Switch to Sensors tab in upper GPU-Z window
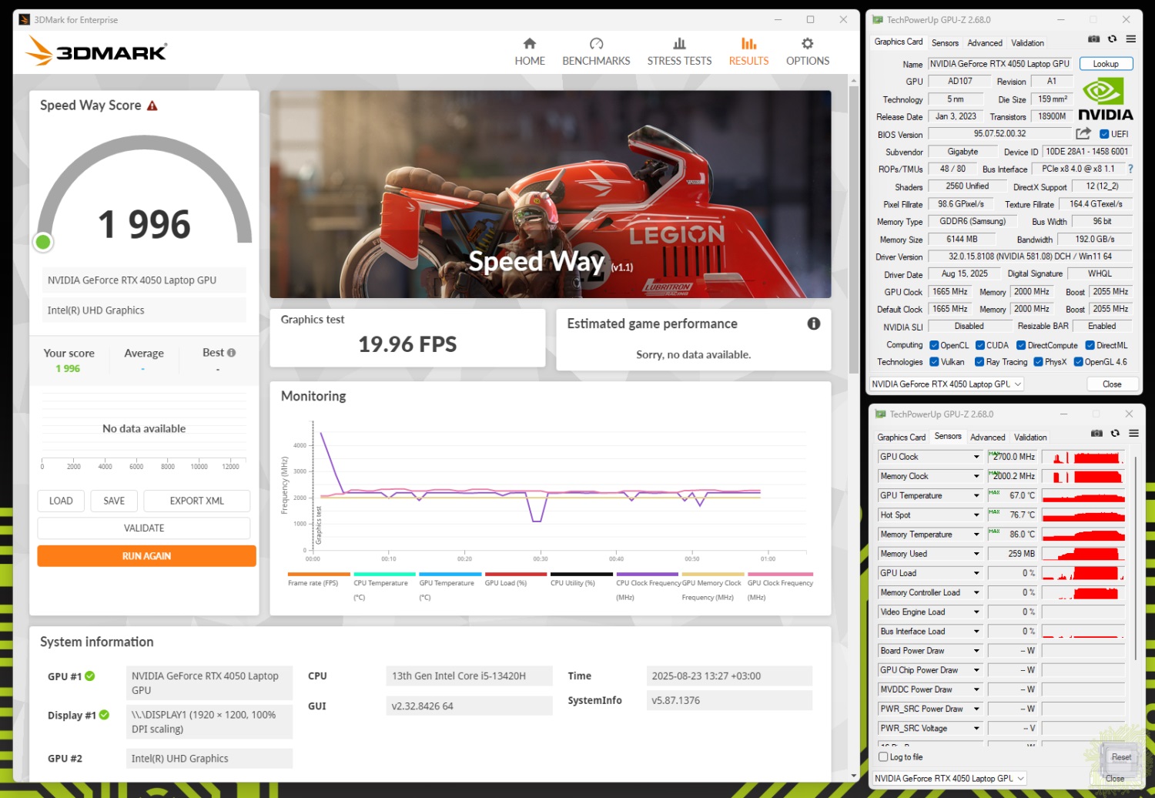 [x=945, y=43]
